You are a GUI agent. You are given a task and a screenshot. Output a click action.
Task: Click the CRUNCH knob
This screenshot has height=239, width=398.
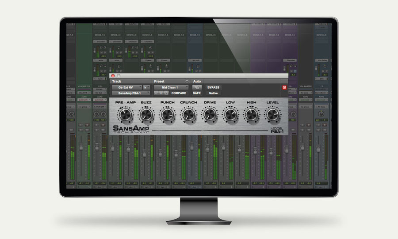tap(188, 115)
